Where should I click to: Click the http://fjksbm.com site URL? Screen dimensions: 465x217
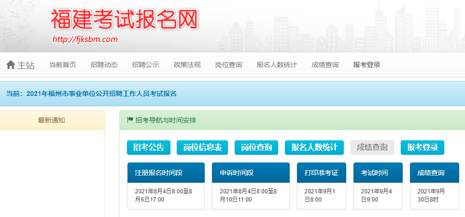(85, 40)
